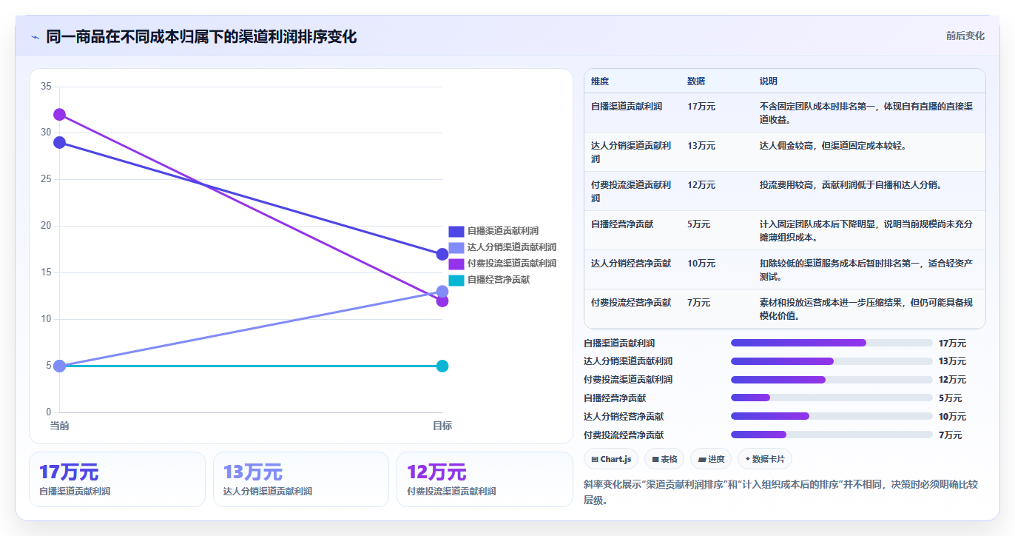The width and height of the screenshot is (1015, 536).
Task: Click the 10万元 cell in the table
Action: click(x=701, y=264)
